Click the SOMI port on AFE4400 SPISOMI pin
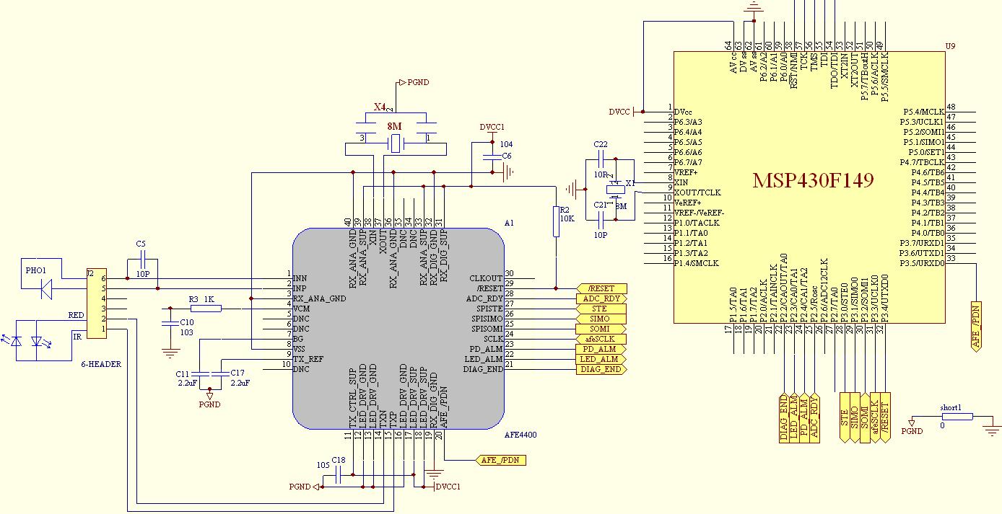 coord(602,329)
